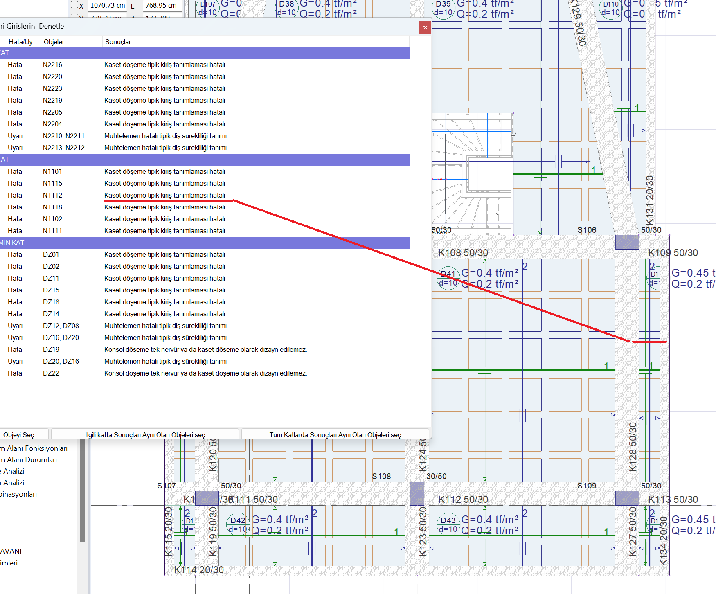
Task: Select error row N1101
Action: pos(205,171)
